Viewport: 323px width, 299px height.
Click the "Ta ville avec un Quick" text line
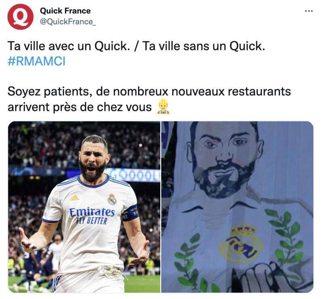click(x=136, y=46)
